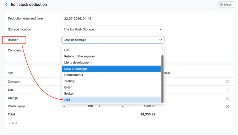Viewport: 238px width, 135px height.
Task: Click the + Add item link
Action: 12,123
